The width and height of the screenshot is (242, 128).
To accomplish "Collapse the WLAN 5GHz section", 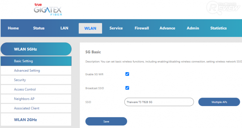I will coord(36,49).
